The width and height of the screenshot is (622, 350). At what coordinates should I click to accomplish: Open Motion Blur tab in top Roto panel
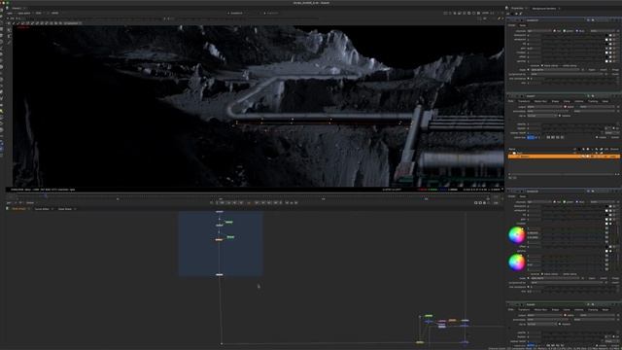(540, 101)
